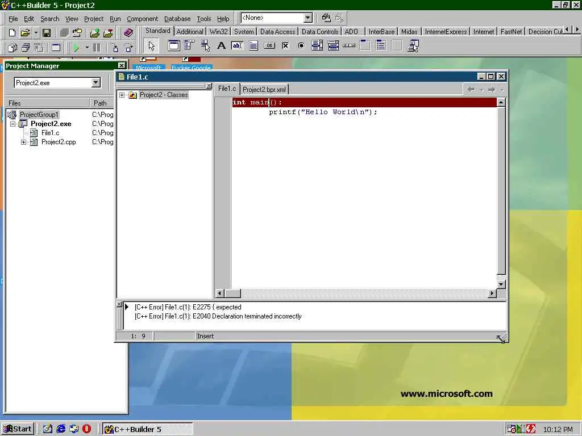Image resolution: width=582 pixels, height=436 pixels.
Task: Open the Search menu
Action: [50, 19]
